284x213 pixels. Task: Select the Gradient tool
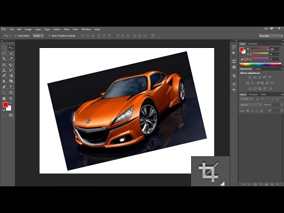pyautogui.click(x=11, y=76)
